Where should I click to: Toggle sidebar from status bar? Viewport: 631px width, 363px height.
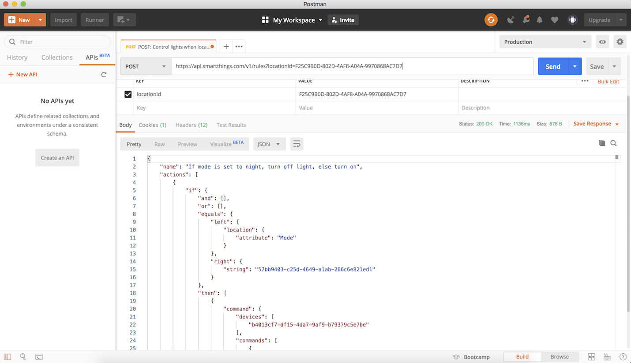pyautogui.click(x=8, y=357)
